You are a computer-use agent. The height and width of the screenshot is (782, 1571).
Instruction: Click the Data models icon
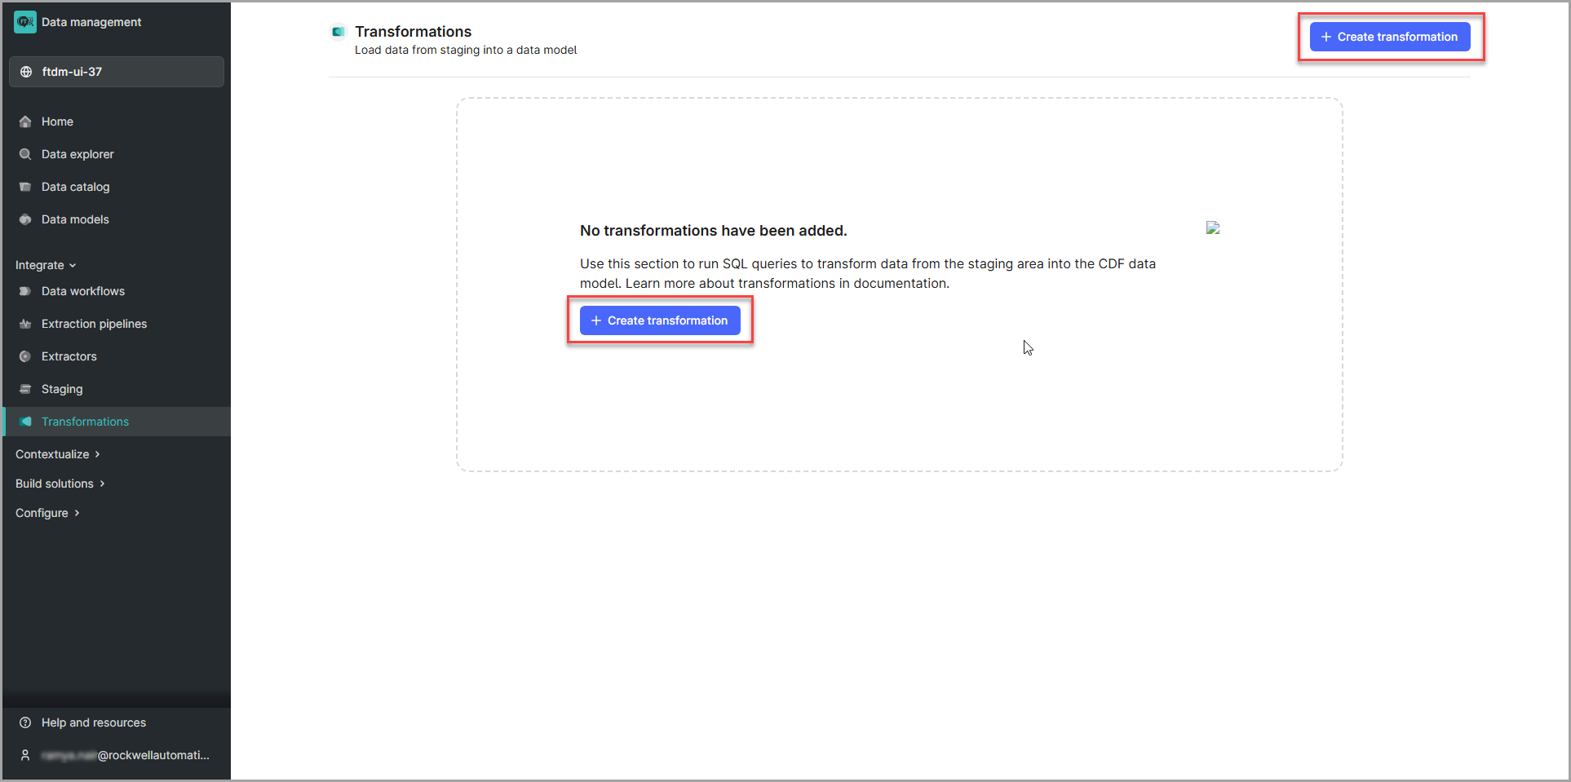(x=25, y=219)
